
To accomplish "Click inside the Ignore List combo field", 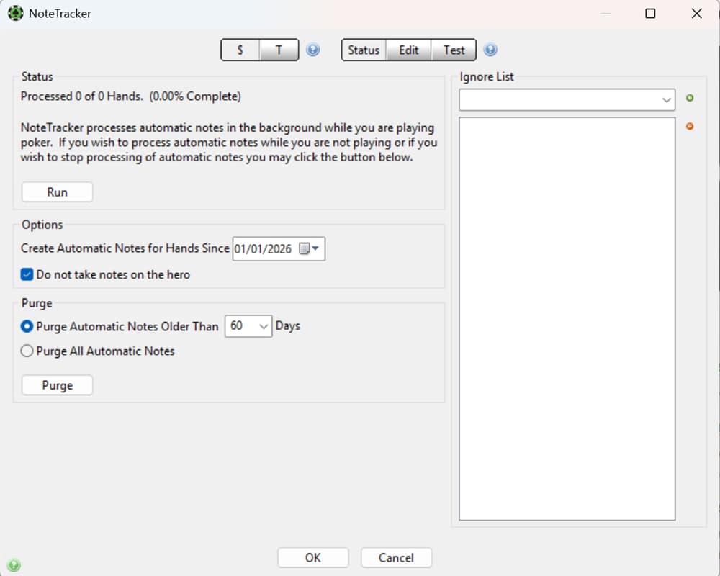I will coord(562,99).
